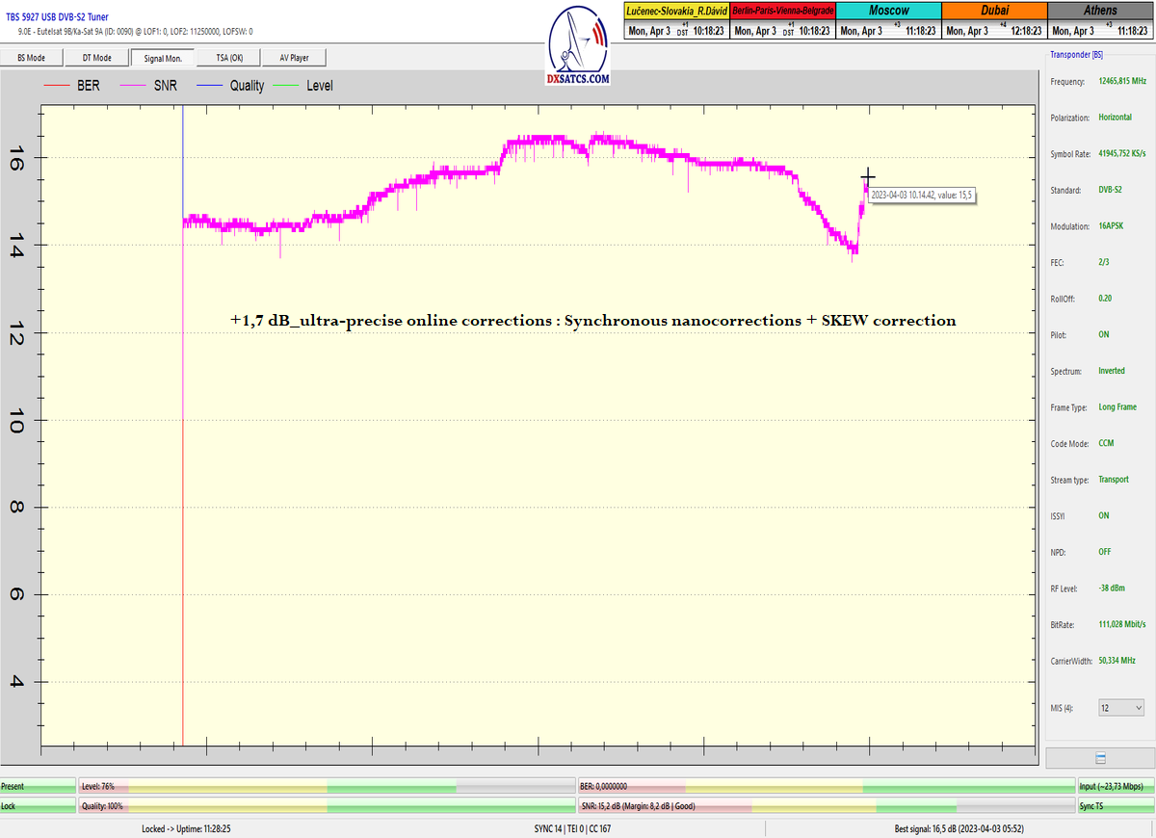Click the Level legend entry

[x=304, y=86]
